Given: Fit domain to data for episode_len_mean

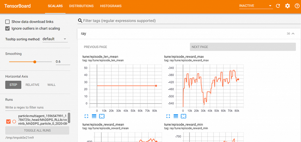Looking at the screenshot, I should pyautogui.click(x=101, y=116).
